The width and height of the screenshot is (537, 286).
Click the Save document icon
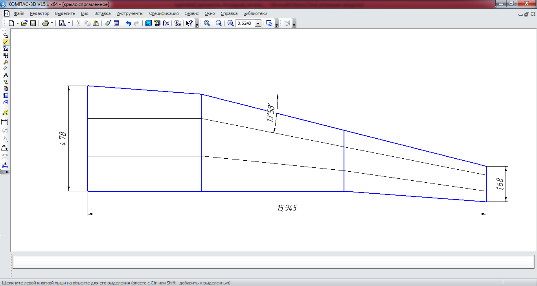pyautogui.click(x=33, y=23)
